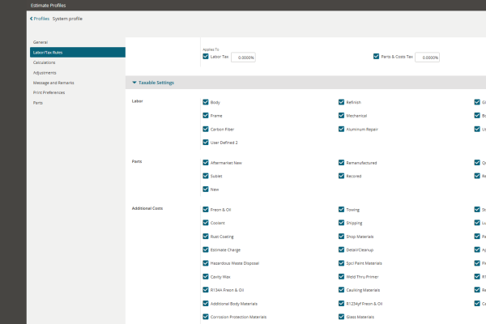Toggle the Refinish labor checkbox
The width and height of the screenshot is (486, 324).
pos(341,102)
